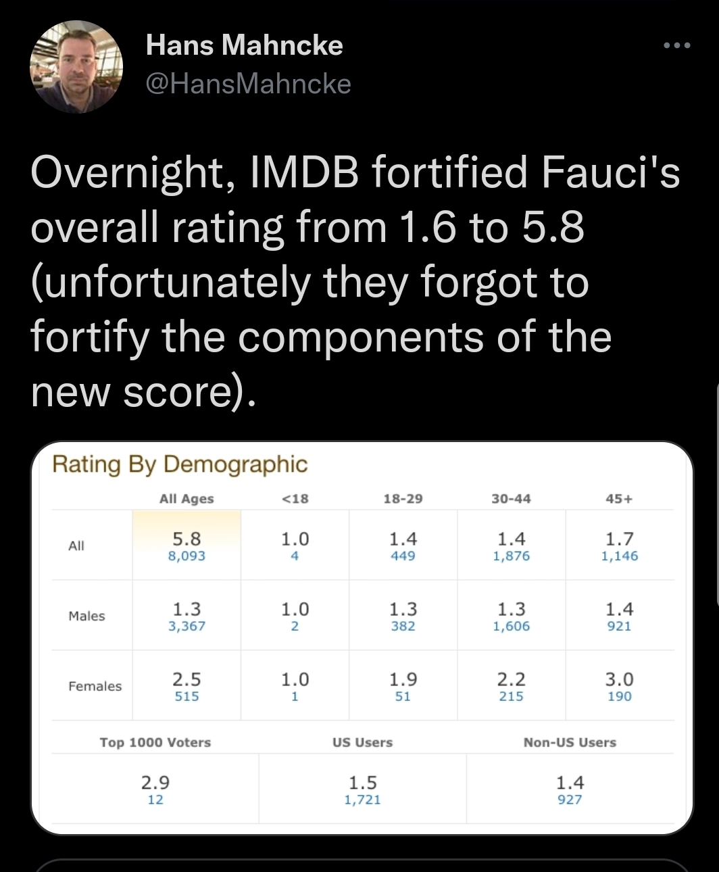Image resolution: width=719 pixels, height=872 pixels.
Task: Select the 921 male votes for 45+
Action: pyautogui.click(x=620, y=627)
